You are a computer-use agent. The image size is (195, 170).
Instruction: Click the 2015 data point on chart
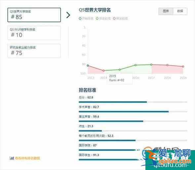pos(120,70)
